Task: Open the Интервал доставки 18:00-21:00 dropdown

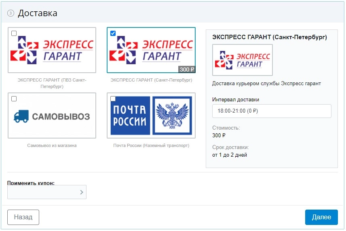Action: pos(272,111)
